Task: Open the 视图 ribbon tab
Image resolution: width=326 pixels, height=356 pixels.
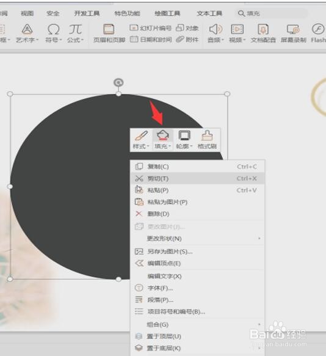Action: coord(27,13)
